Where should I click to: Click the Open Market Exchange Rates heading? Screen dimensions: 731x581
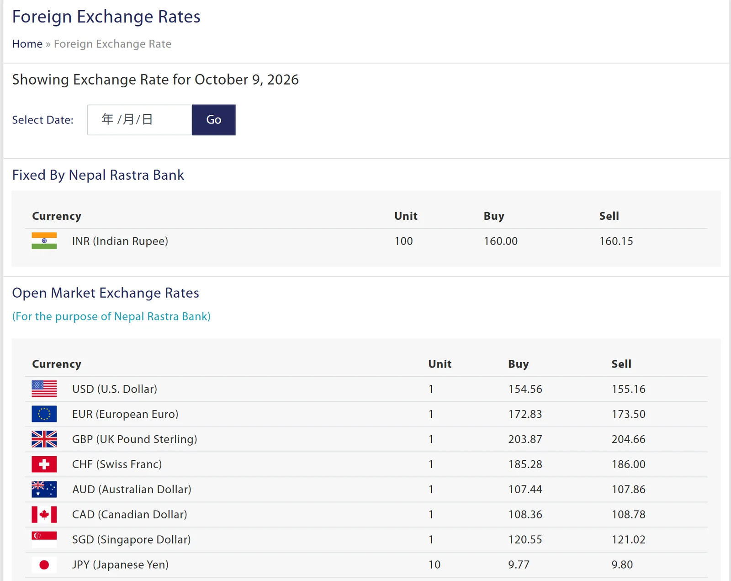coord(106,293)
